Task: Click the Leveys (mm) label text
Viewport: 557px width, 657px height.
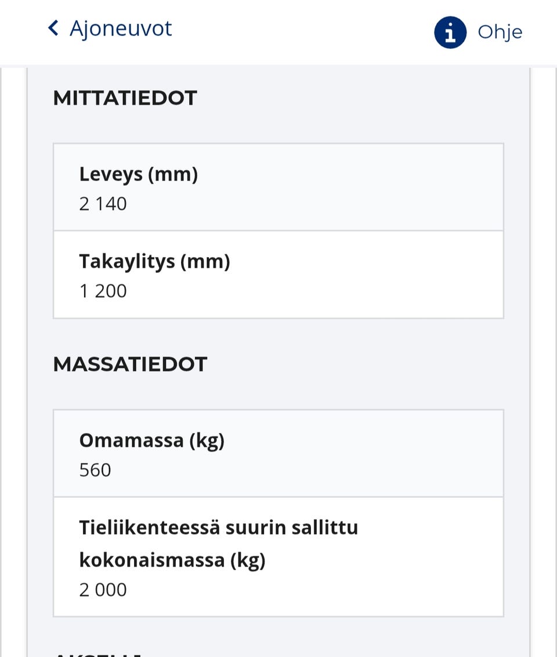Action: click(x=138, y=174)
